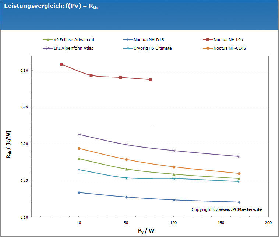Image resolution: width=279 pixels, height=237 pixels.
Task: Click the third red NH-L9a data point
Action: pos(121,77)
